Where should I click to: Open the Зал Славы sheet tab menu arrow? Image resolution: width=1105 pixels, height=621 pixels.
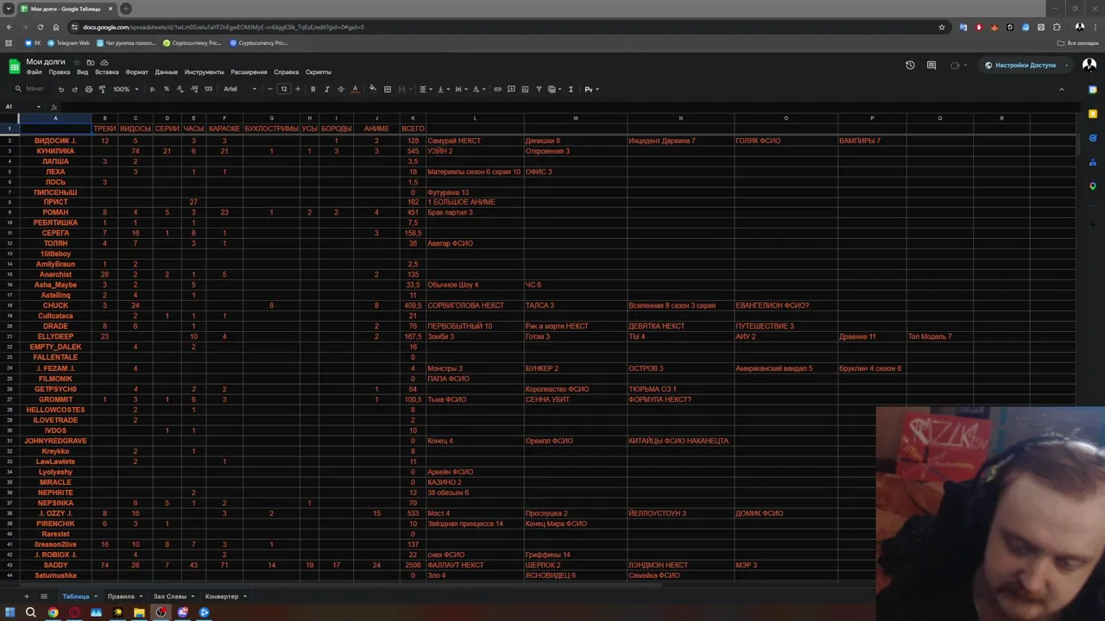pyautogui.click(x=193, y=596)
